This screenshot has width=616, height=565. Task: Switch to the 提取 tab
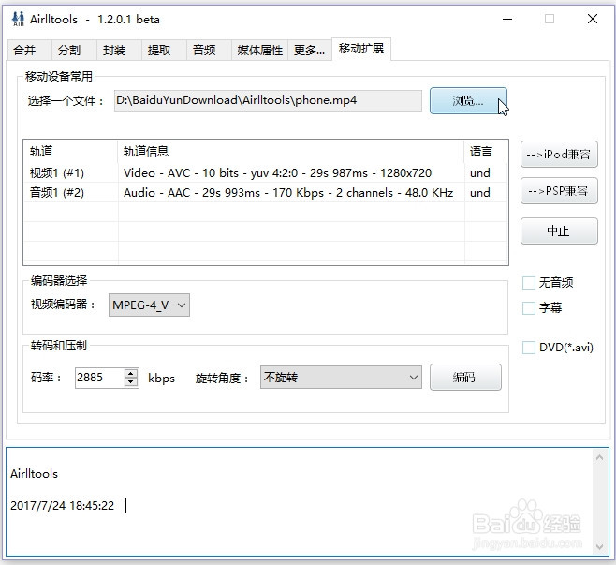[164, 51]
